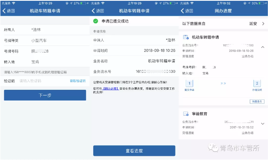Image resolution: width=268 pixels, height=161 pixels.
Task: Collapse the 机动车转籍申请 progress card
Action: 263,47
